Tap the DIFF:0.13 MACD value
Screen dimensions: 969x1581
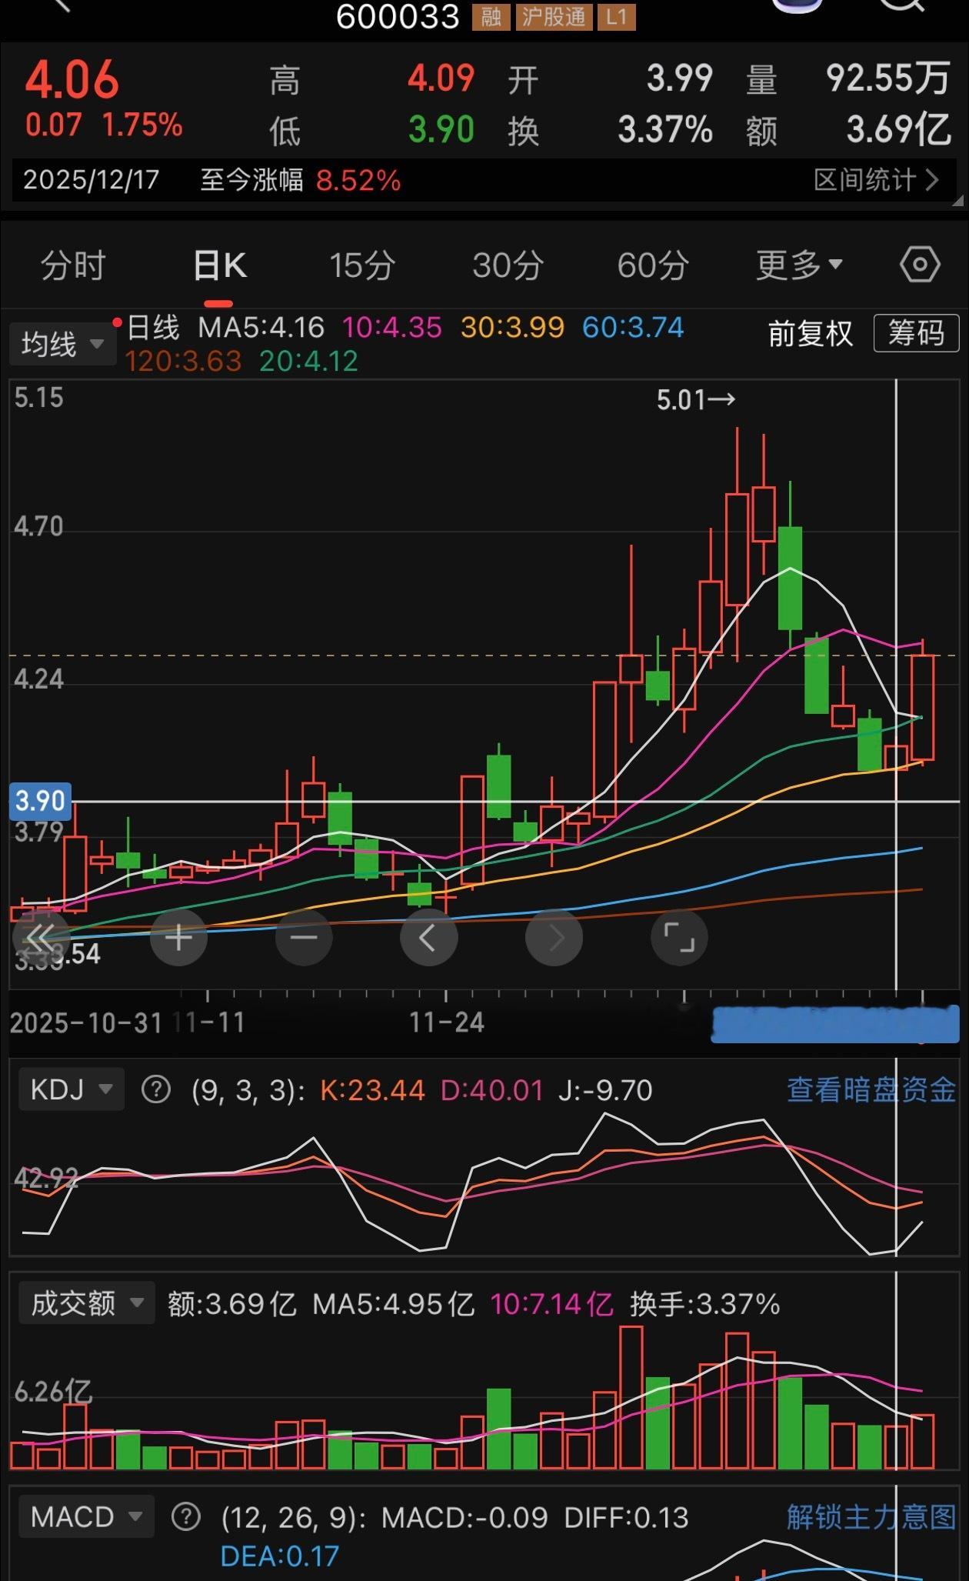626,1517
